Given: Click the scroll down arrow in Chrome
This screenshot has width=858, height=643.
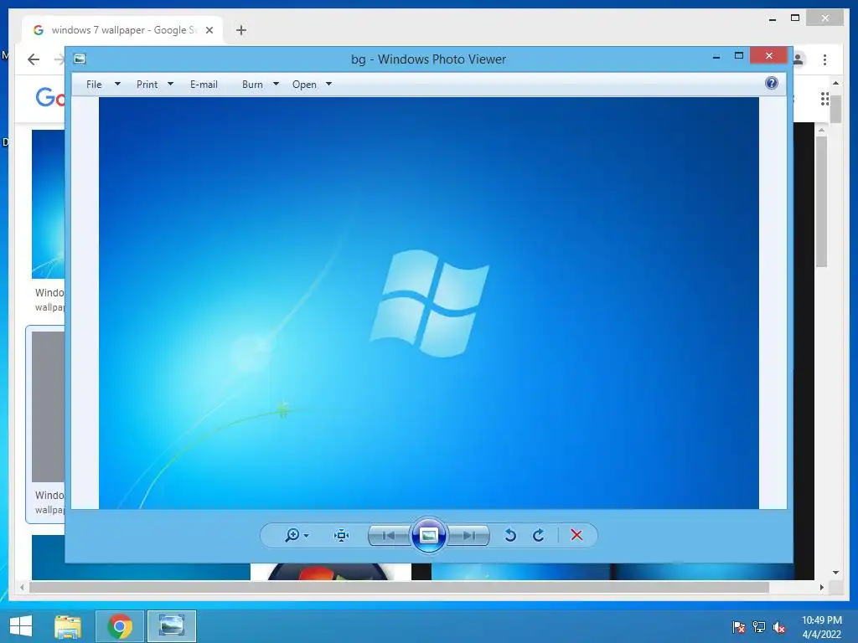Looking at the screenshot, I should [x=835, y=573].
